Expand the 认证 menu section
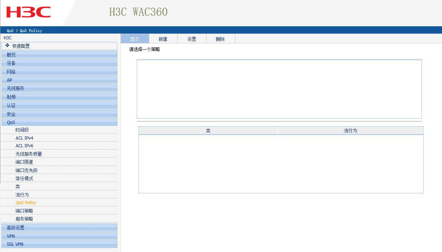This screenshot has width=442, height=252. [x=59, y=105]
